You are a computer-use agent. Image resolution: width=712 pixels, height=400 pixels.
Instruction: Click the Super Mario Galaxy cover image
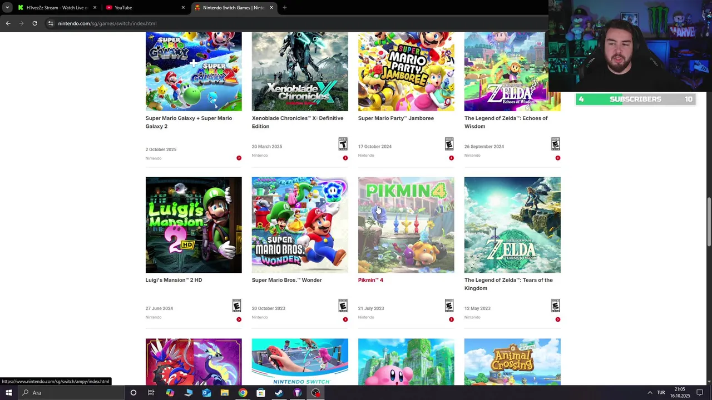click(194, 71)
